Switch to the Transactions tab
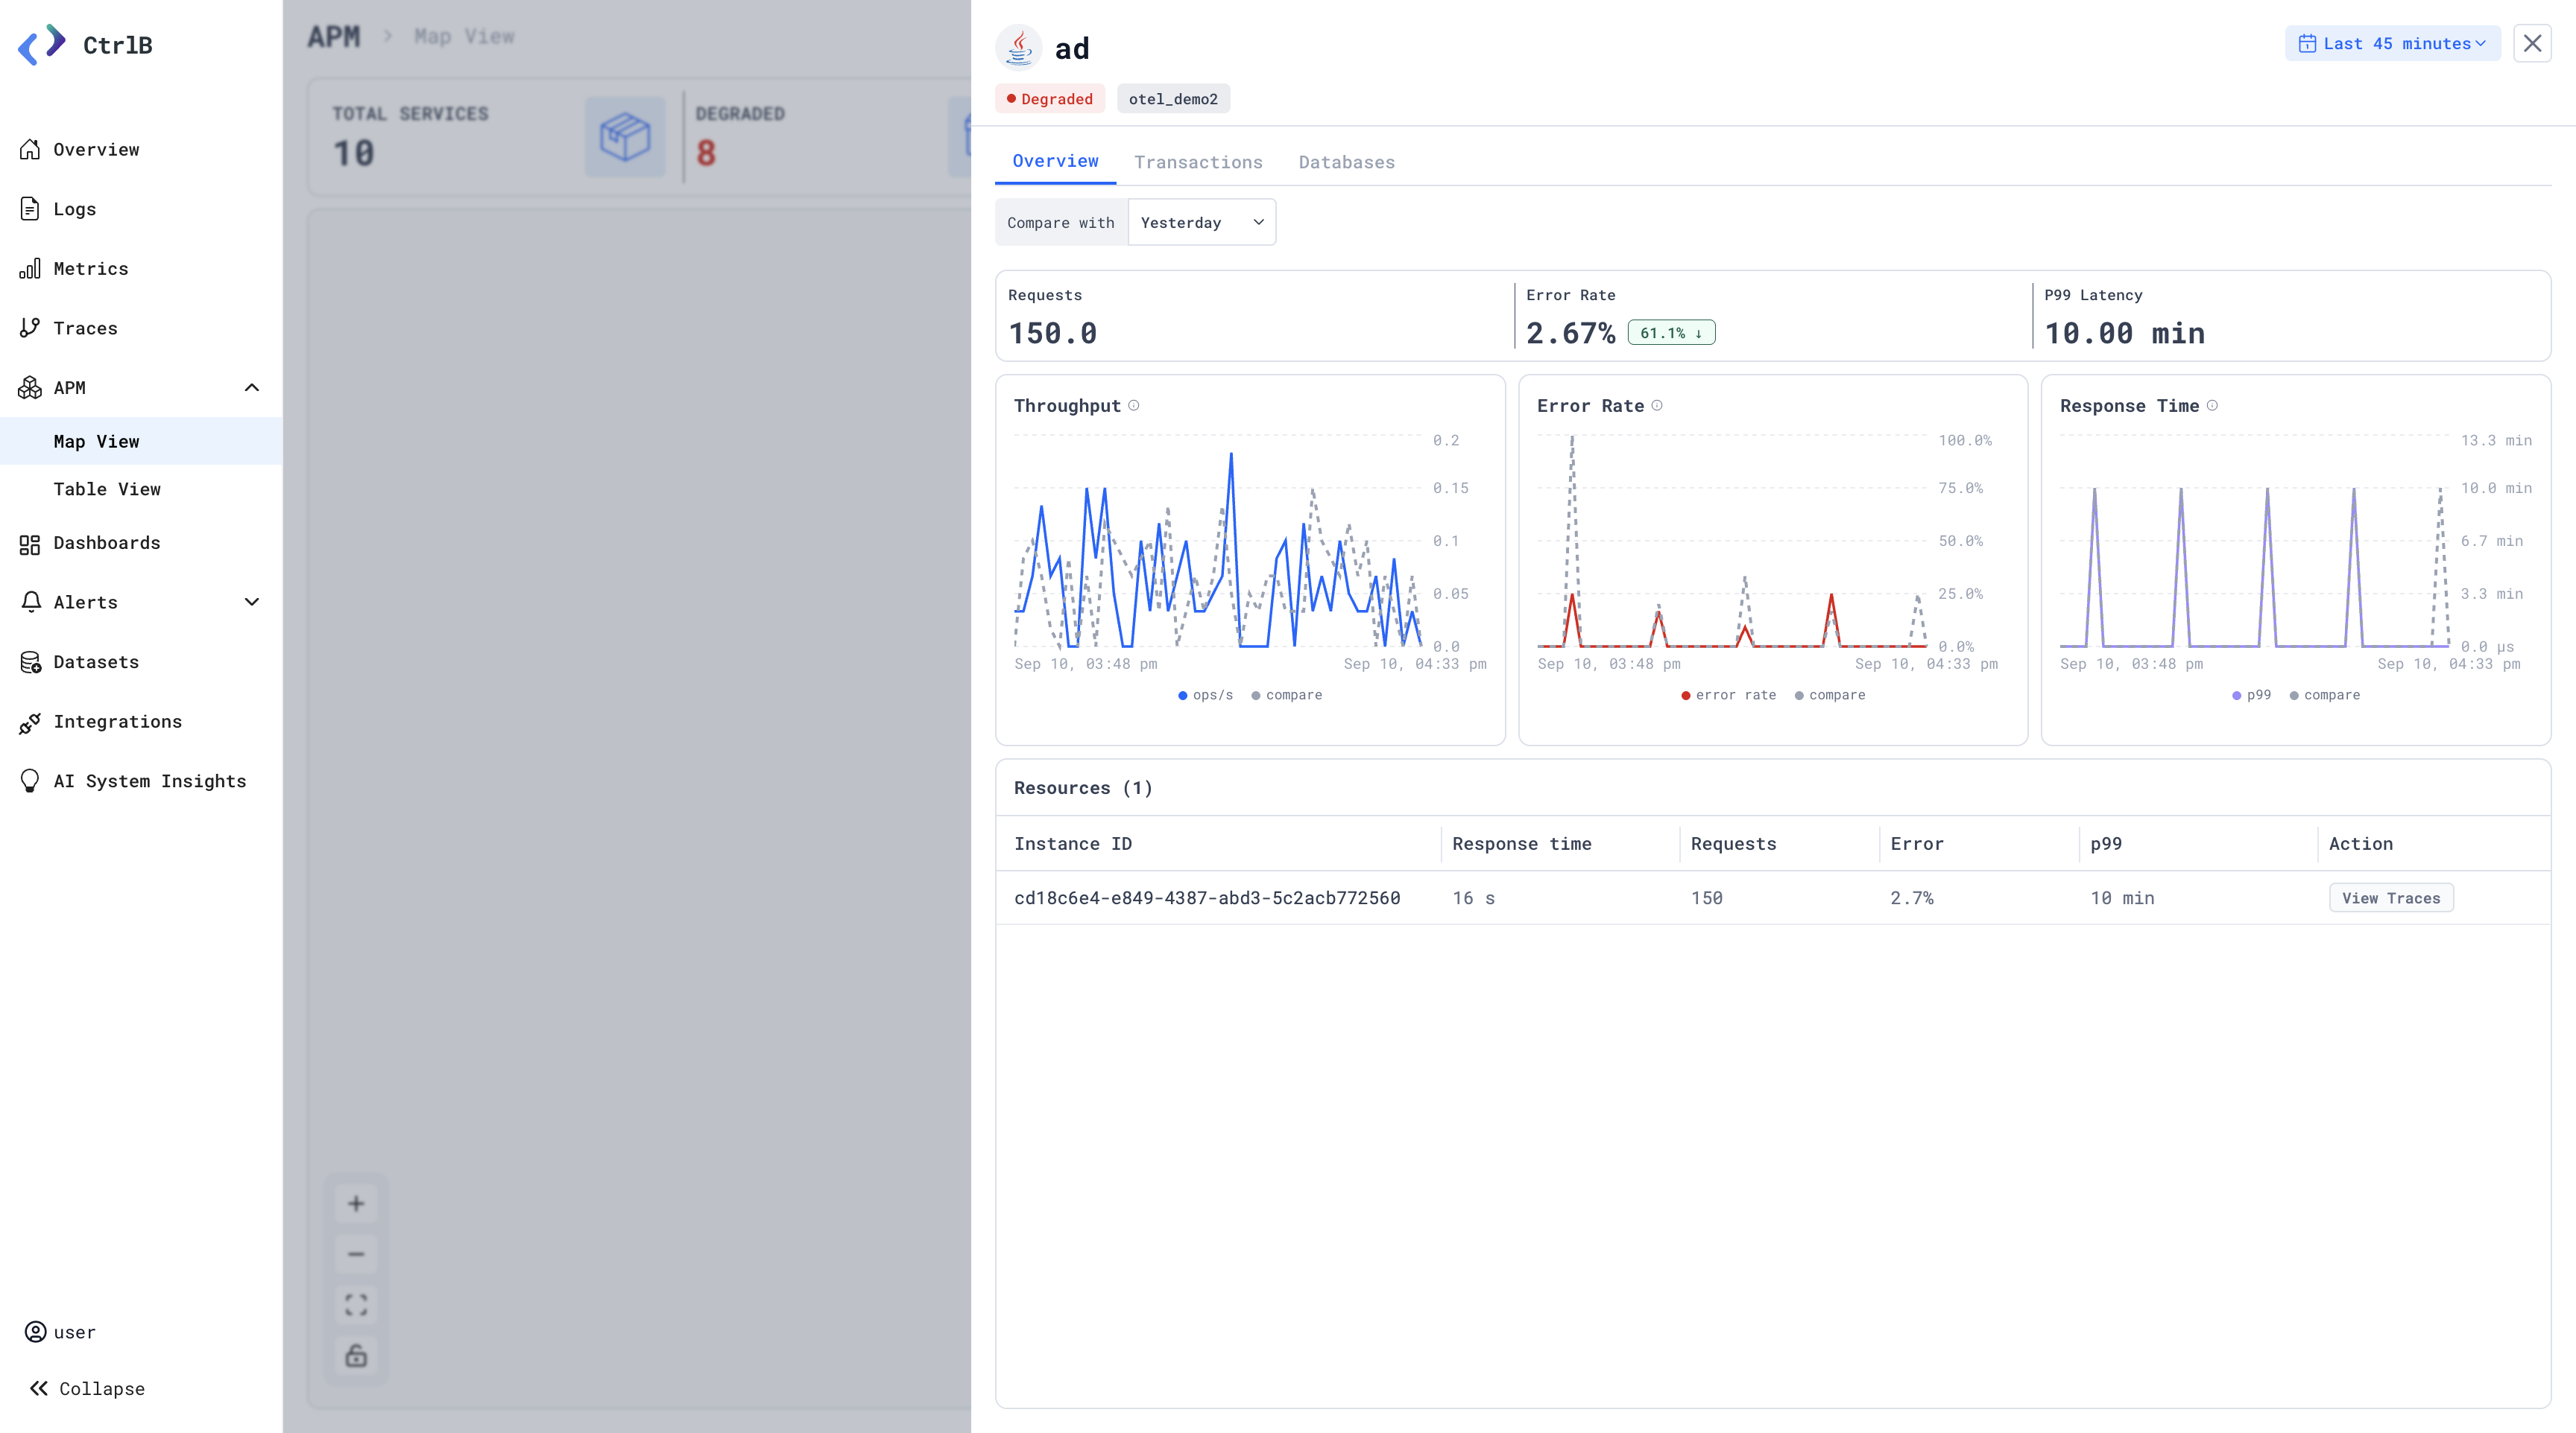This screenshot has height=1433, width=2576. coord(1198,162)
